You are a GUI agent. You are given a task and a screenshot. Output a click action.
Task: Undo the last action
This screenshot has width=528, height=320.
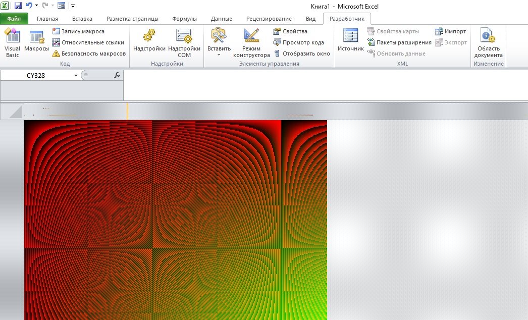coord(29,6)
